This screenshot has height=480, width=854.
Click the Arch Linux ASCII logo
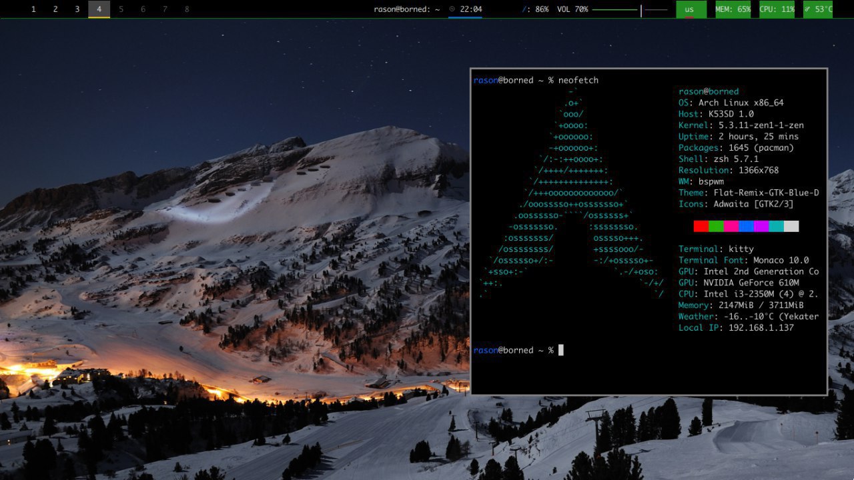[571, 193]
